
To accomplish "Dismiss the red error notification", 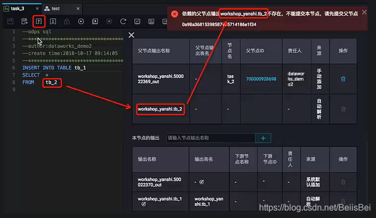I will pyautogui.click(x=364, y=12).
